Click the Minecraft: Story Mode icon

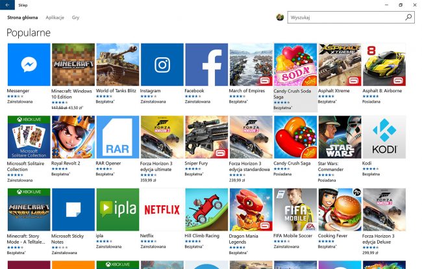[x=29, y=209]
